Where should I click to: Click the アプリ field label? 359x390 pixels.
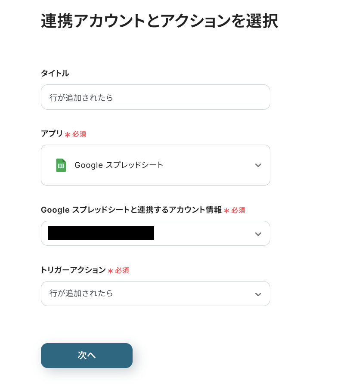pyautogui.click(x=52, y=134)
